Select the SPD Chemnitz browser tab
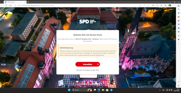This screenshot has height=93, width=181. click(x=15, y=2)
